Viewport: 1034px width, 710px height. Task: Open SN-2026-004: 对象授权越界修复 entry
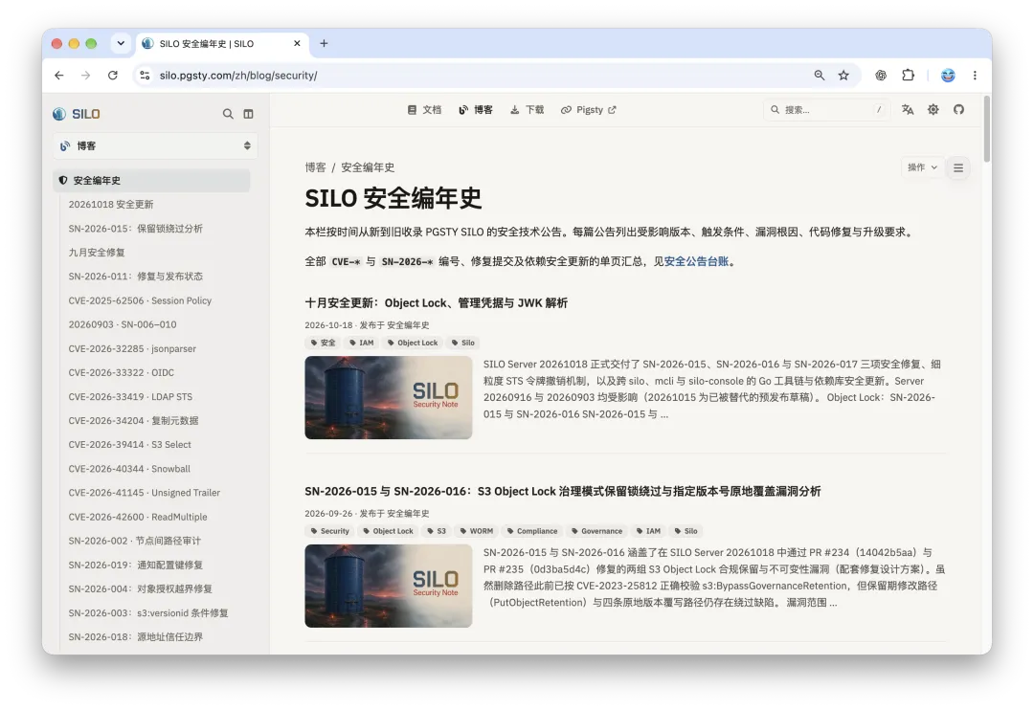click(x=140, y=588)
